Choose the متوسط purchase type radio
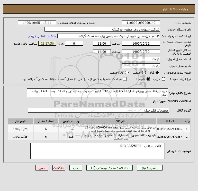 [148, 79]
